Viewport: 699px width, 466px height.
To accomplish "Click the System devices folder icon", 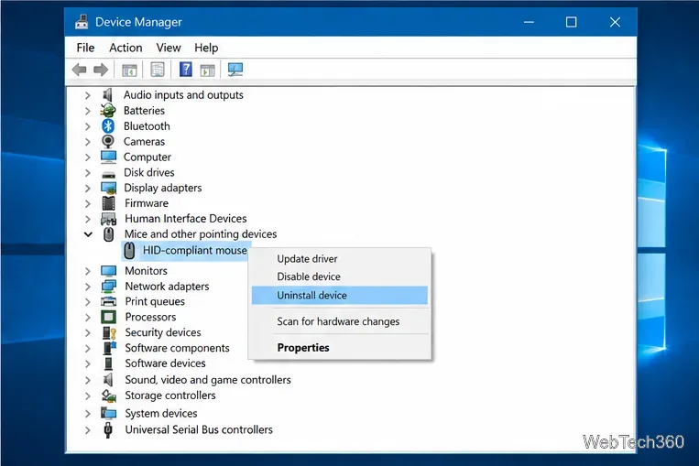I will pos(108,413).
